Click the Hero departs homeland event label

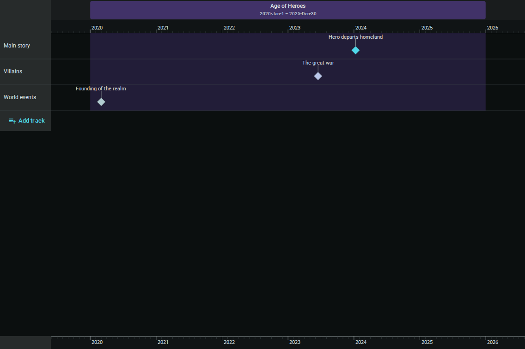[x=355, y=37]
